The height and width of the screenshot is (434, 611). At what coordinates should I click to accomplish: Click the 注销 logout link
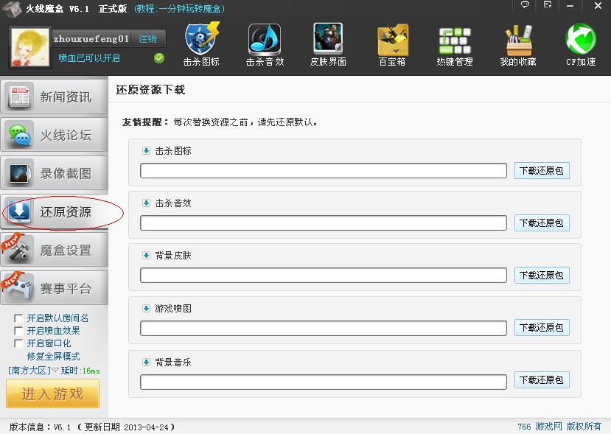pyautogui.click(x=147, y=39)
